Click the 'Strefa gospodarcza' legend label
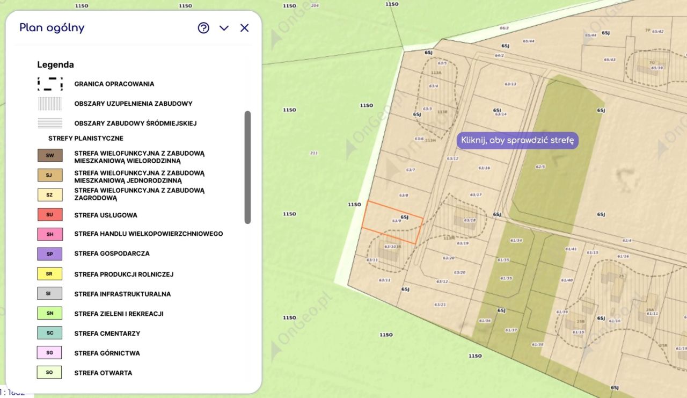Image resolution: width=687 pixels, height=398 pixels. point(112,254)
